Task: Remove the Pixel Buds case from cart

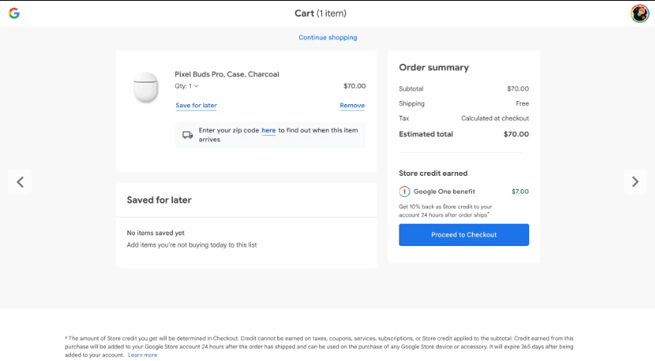Action: tap(352, 106)
